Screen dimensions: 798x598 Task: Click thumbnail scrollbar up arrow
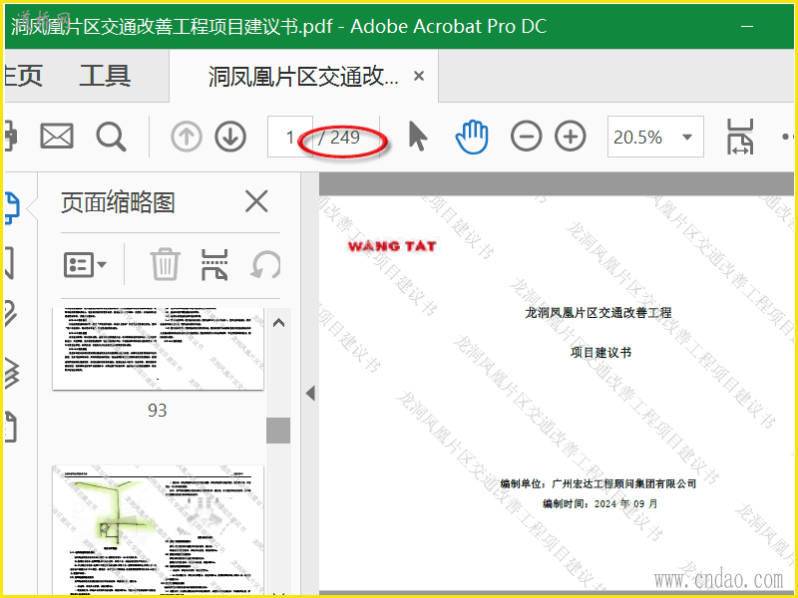(278, 323)
